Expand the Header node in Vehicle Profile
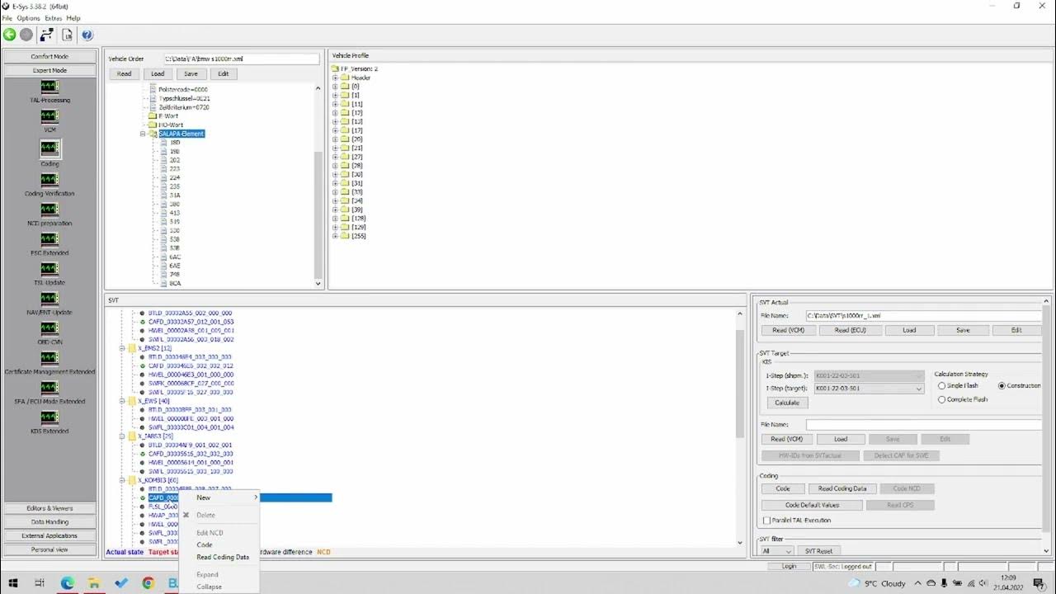The image size is (1056, 594). 335,78
